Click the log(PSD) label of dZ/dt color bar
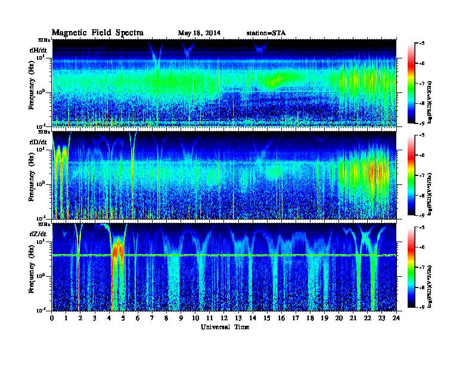Viewport: 472px width, 365px height. 430,286
